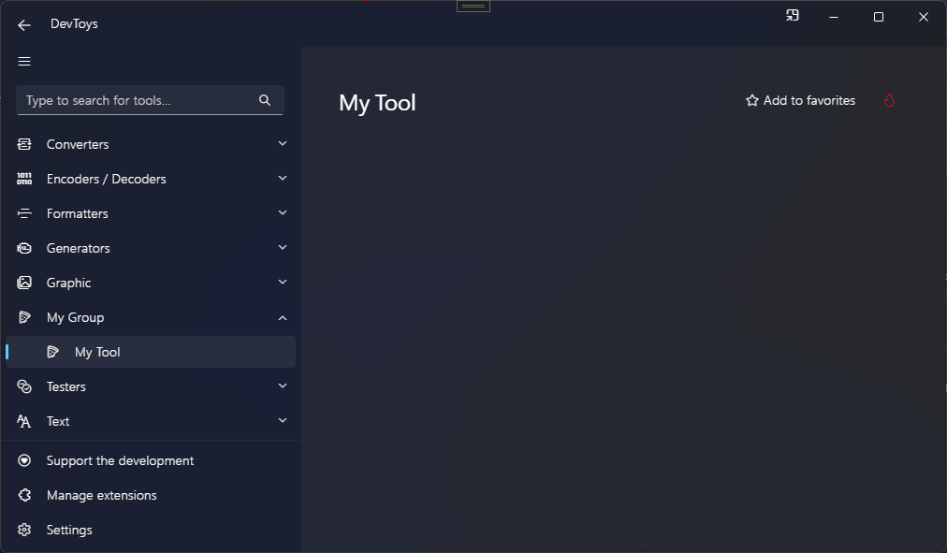947x553 pixels.
Task: Maximize the DevToys window
Action: (x=879, y=17)
